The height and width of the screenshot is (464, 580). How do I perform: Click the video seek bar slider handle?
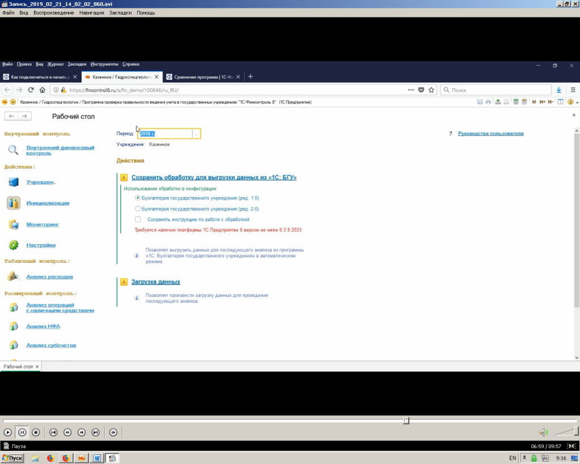pos(406,420)
